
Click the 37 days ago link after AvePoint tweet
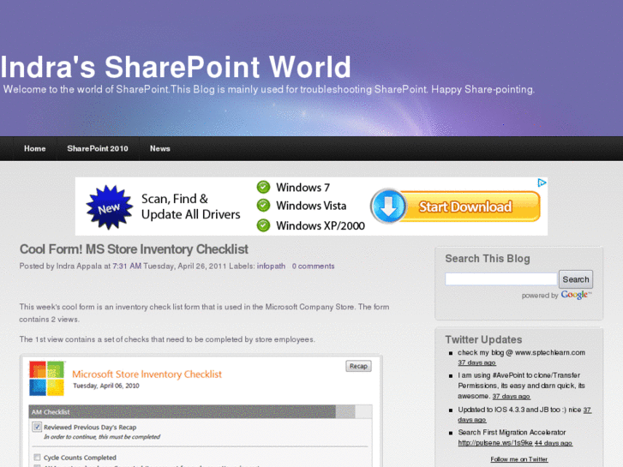(x=512, y=396)
